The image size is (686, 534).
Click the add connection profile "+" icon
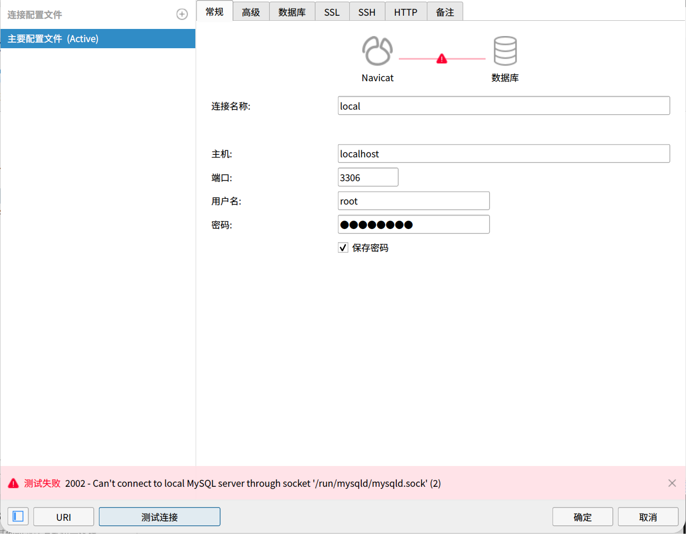(x=182, y=14)
